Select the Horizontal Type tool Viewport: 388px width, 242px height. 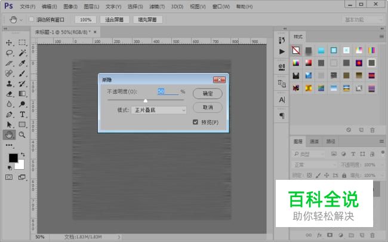tap(22, 115)
